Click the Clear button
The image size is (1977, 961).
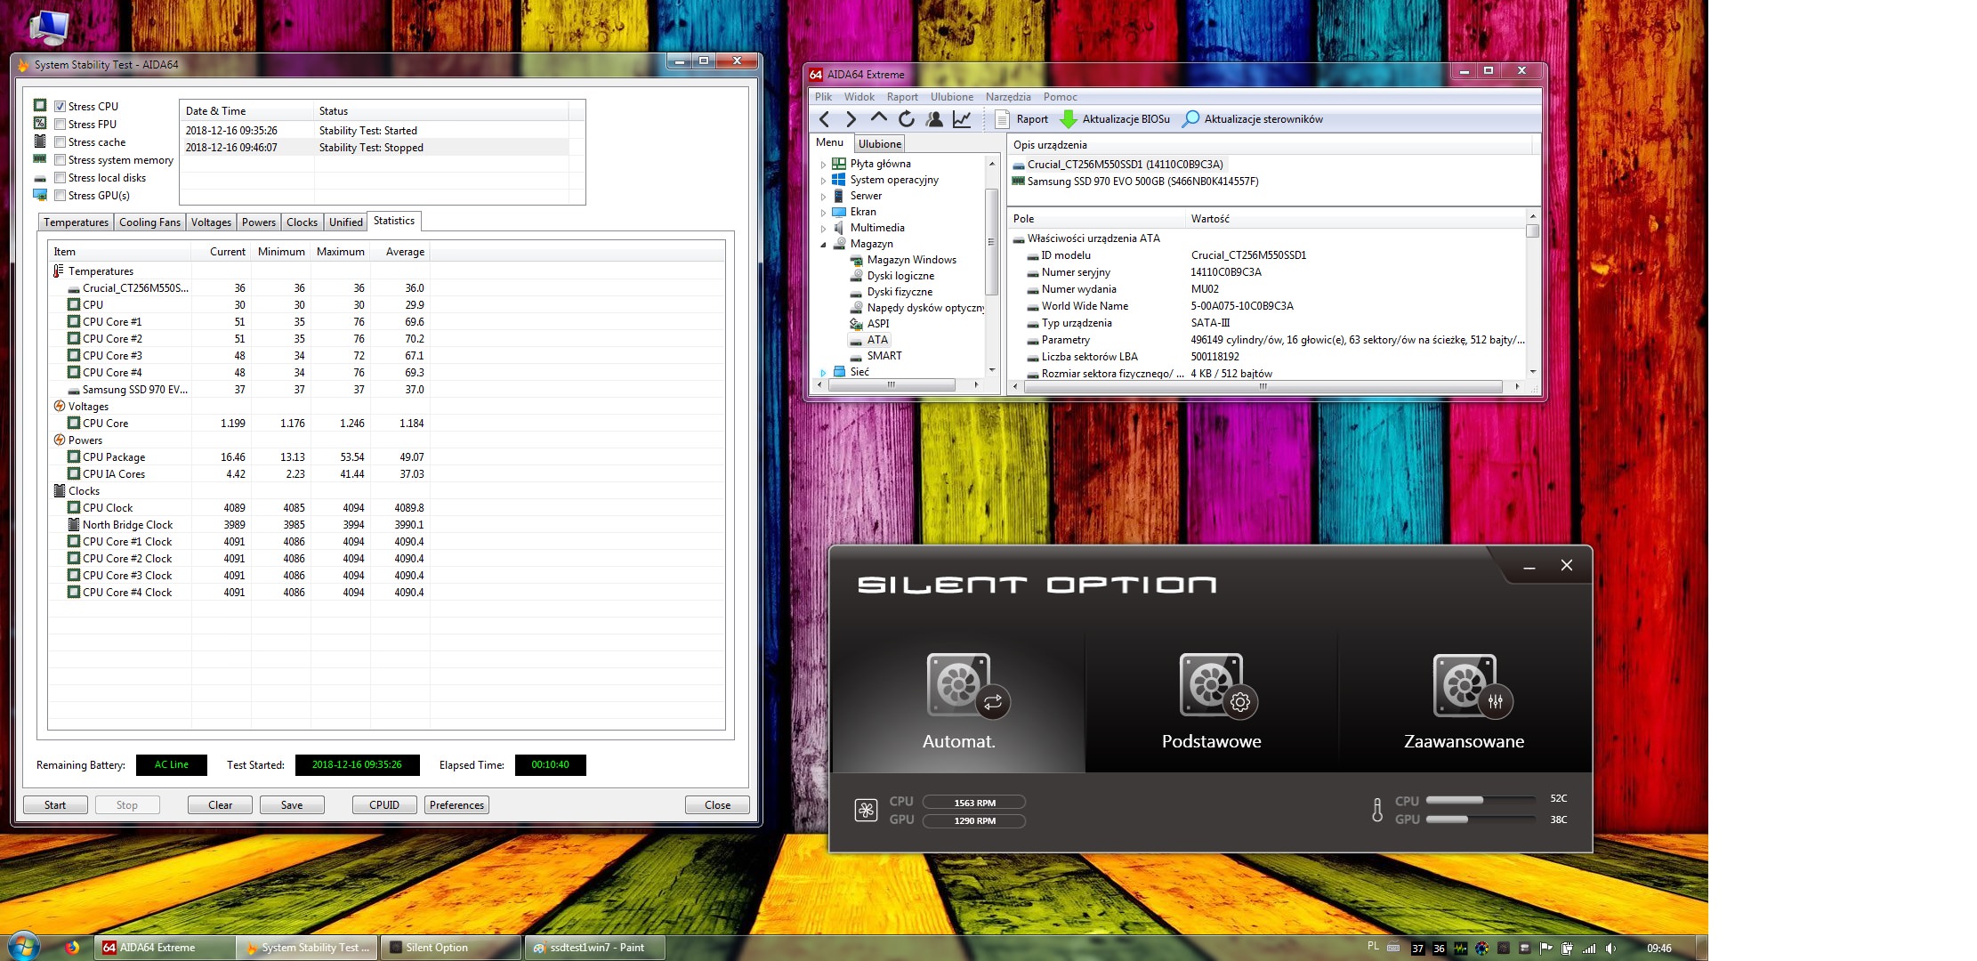pyautogui.click(x=220, y=805)
